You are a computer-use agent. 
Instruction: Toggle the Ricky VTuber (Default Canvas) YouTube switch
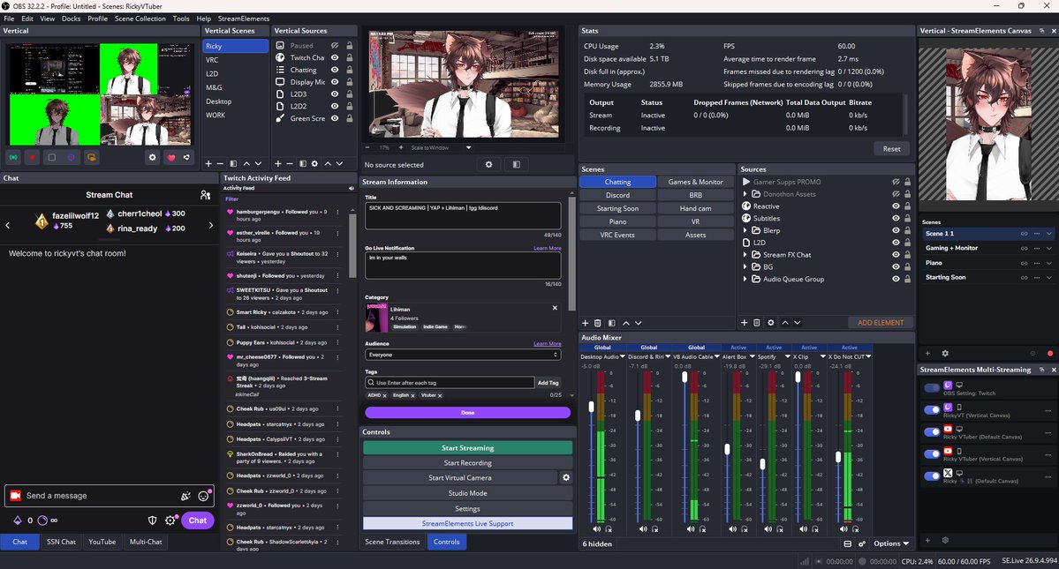click(932, 431)
